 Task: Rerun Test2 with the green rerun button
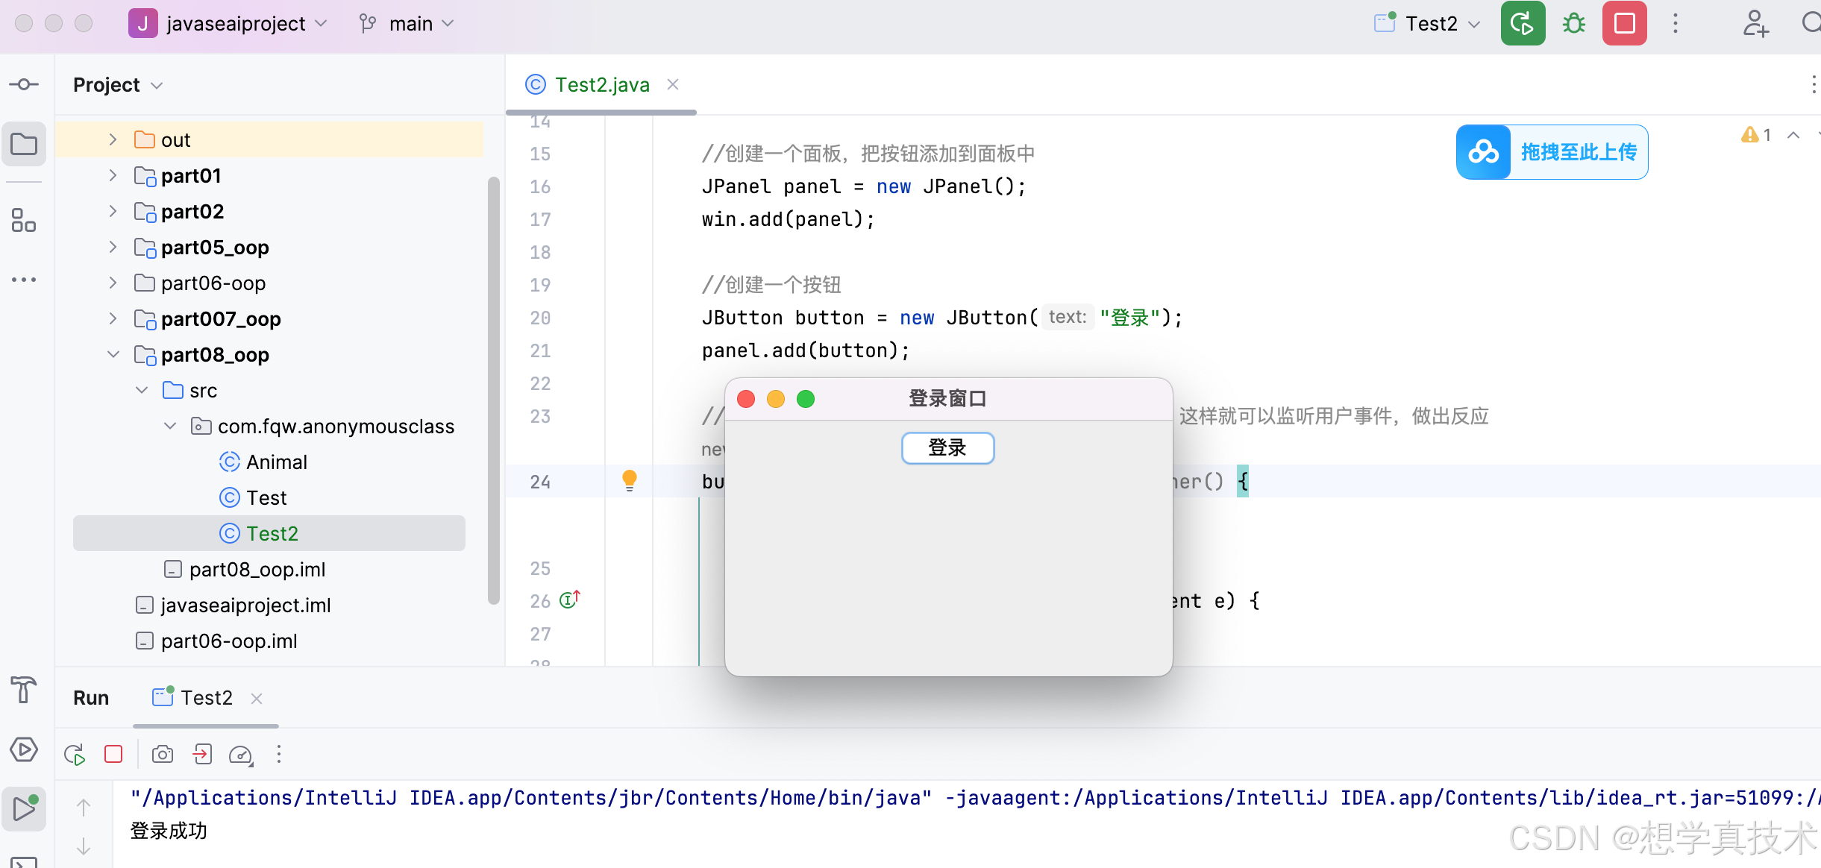(1523, 24)
